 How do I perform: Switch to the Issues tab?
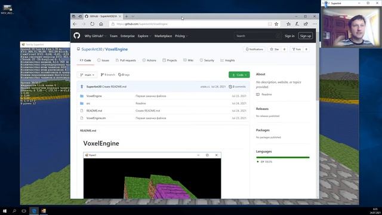(103, 60)
